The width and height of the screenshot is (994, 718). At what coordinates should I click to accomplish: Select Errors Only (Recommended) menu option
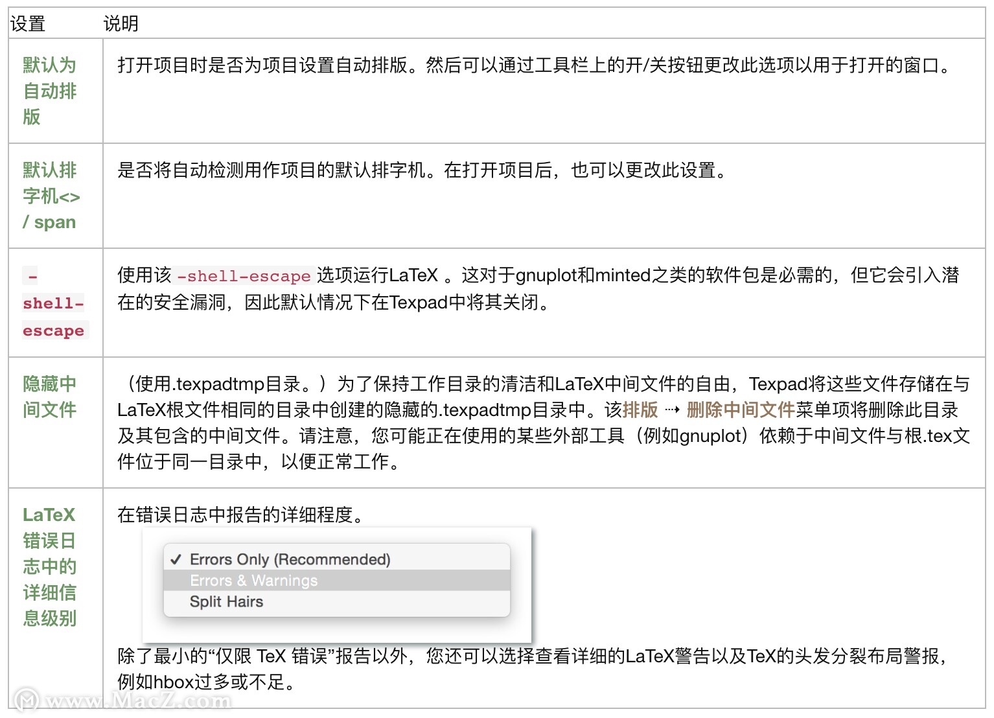point(337,559)
